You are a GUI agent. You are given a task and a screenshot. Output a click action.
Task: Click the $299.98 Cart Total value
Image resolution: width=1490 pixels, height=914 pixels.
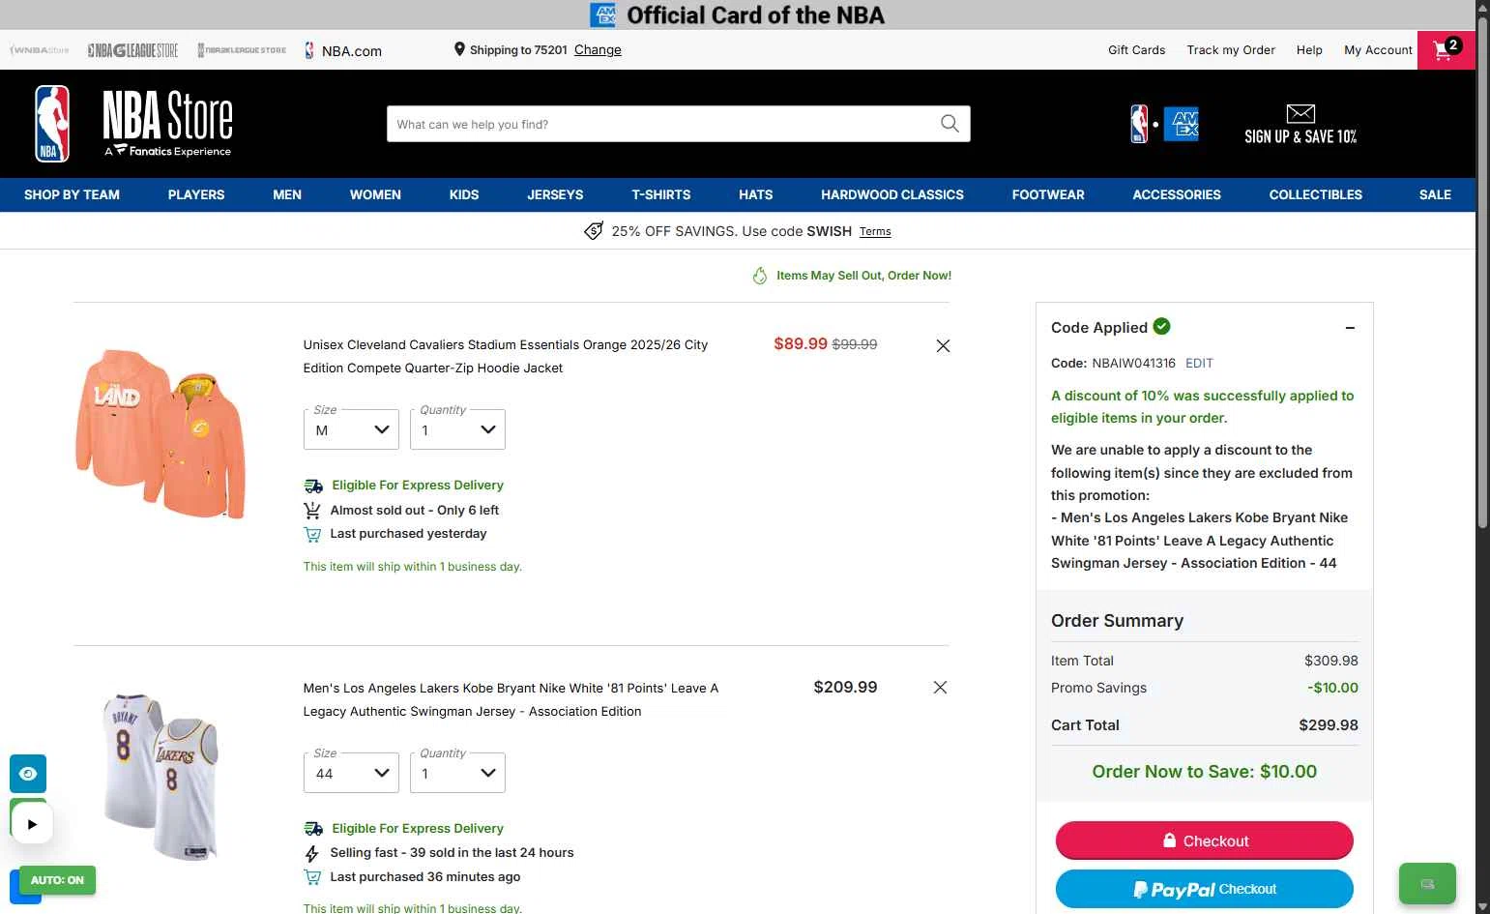click(x=1328, y=725)
